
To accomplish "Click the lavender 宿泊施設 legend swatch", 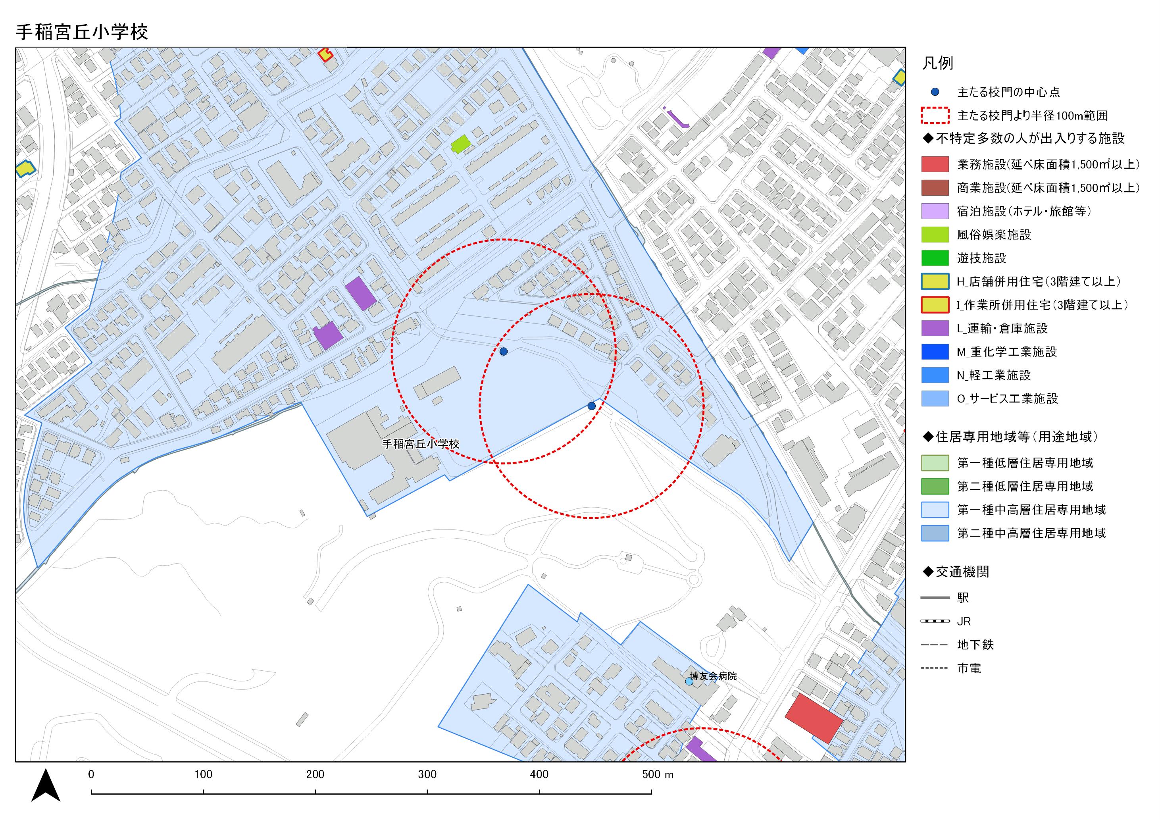I will (x=935, y=211).
